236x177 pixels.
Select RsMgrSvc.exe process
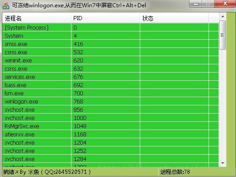(110, 126)
